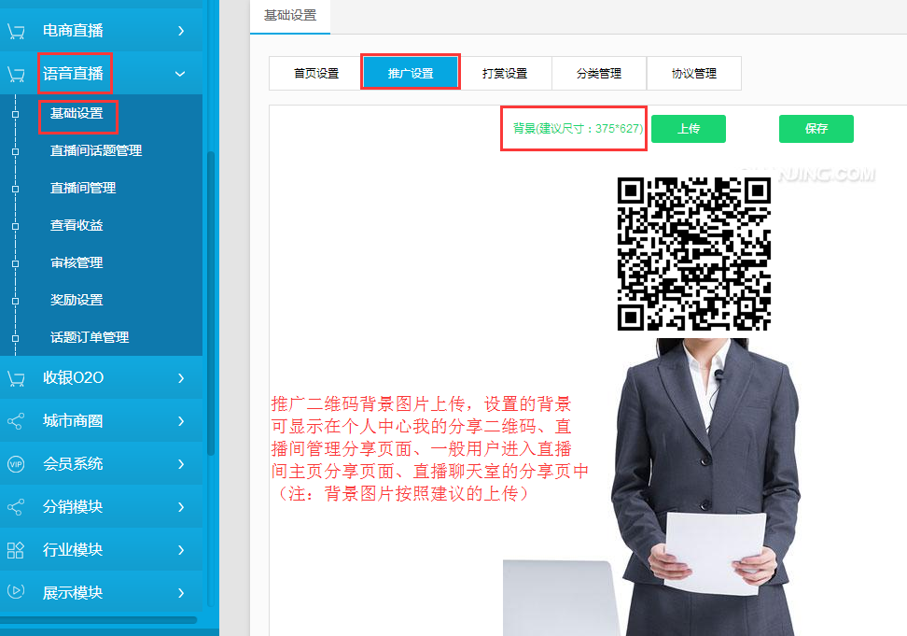Switch to the 基础设置 page tab
Screen dimensions: 907x636
[290, 16]
